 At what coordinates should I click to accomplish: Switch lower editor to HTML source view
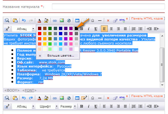[x=122, y=98]
